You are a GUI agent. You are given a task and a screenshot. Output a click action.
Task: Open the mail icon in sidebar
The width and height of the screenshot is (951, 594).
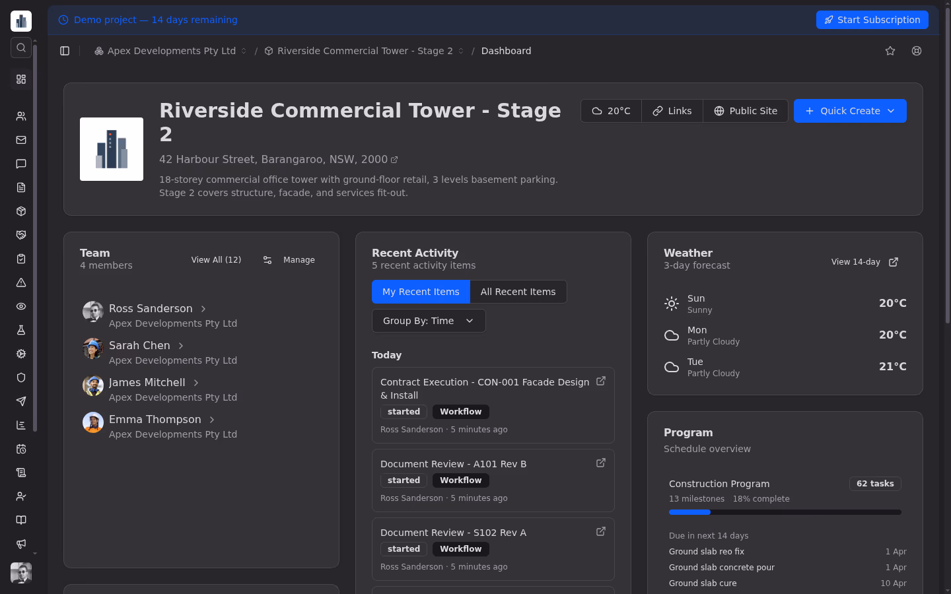[x=21, y=140]
